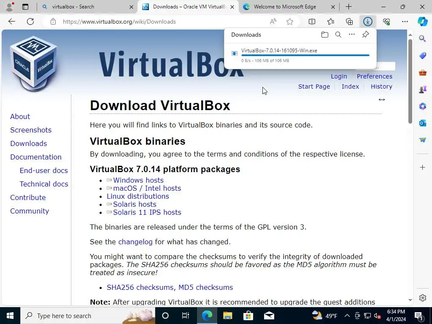Open sidebar Shopping tag icon

(423, 56)
